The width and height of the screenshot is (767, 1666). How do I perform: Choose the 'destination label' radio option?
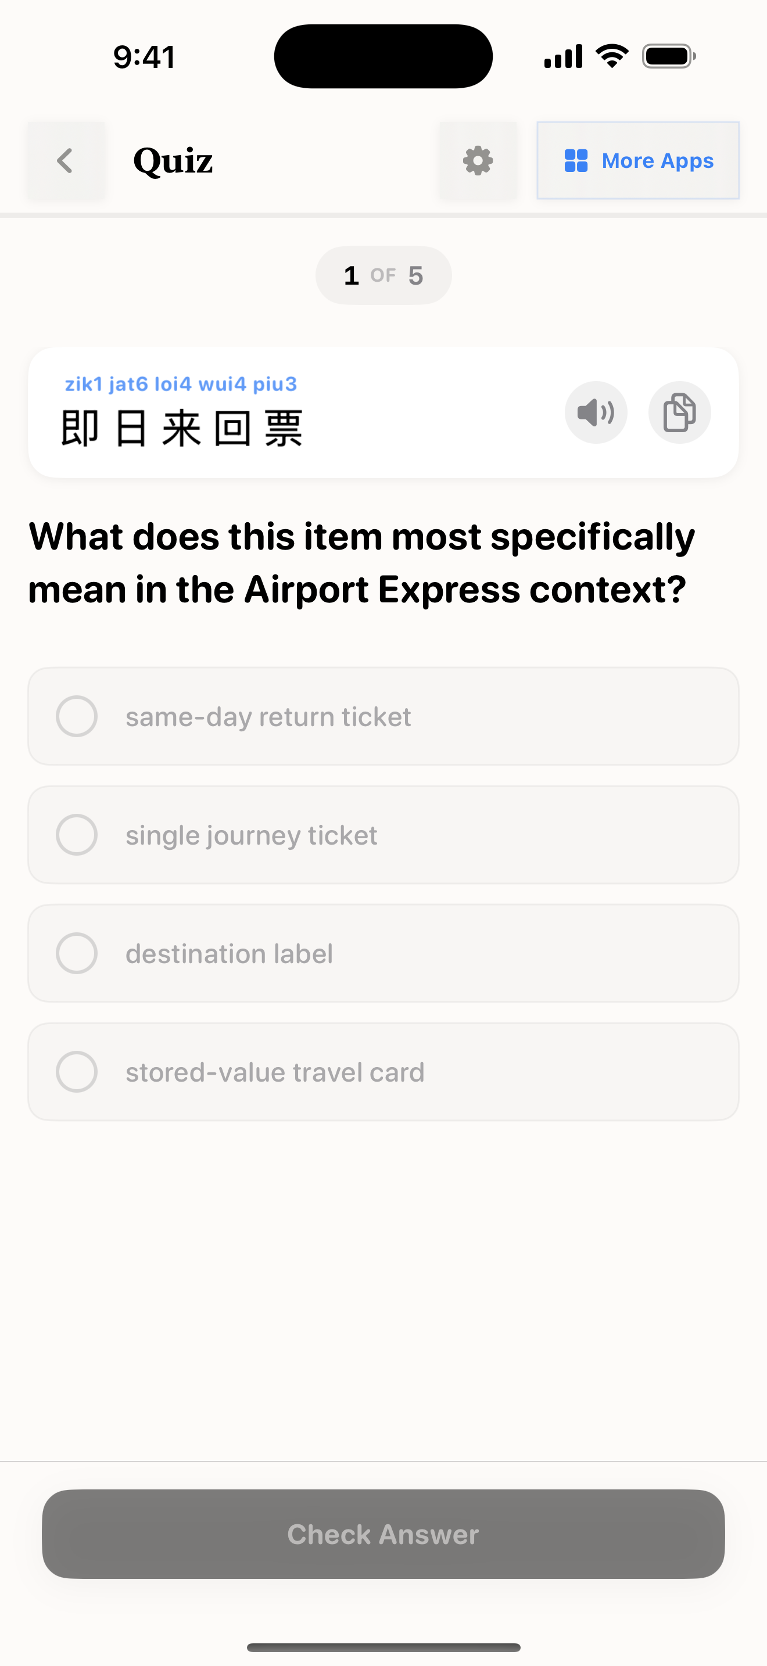(77, 953)
